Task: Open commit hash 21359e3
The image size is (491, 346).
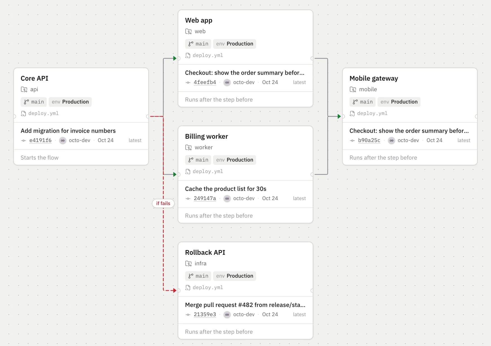Action: tap(205, 314)
